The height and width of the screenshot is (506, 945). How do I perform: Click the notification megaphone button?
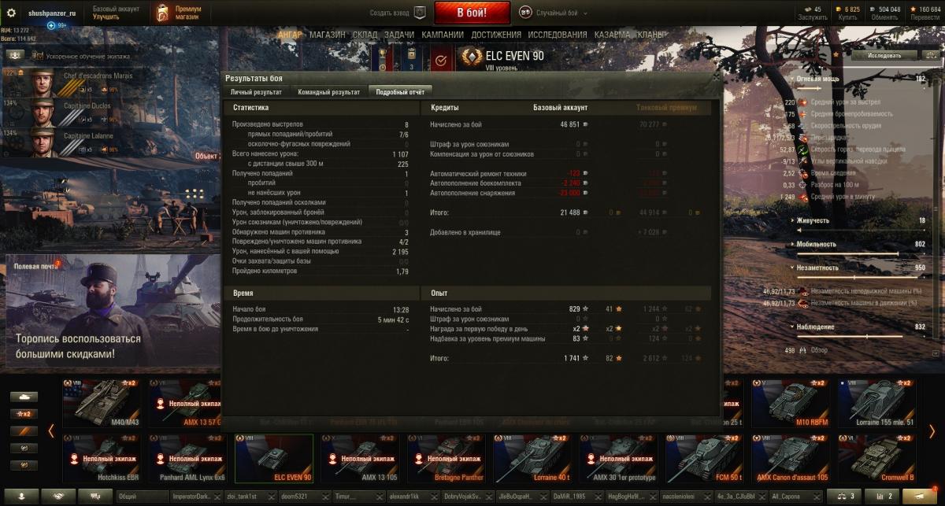(921, 497)
